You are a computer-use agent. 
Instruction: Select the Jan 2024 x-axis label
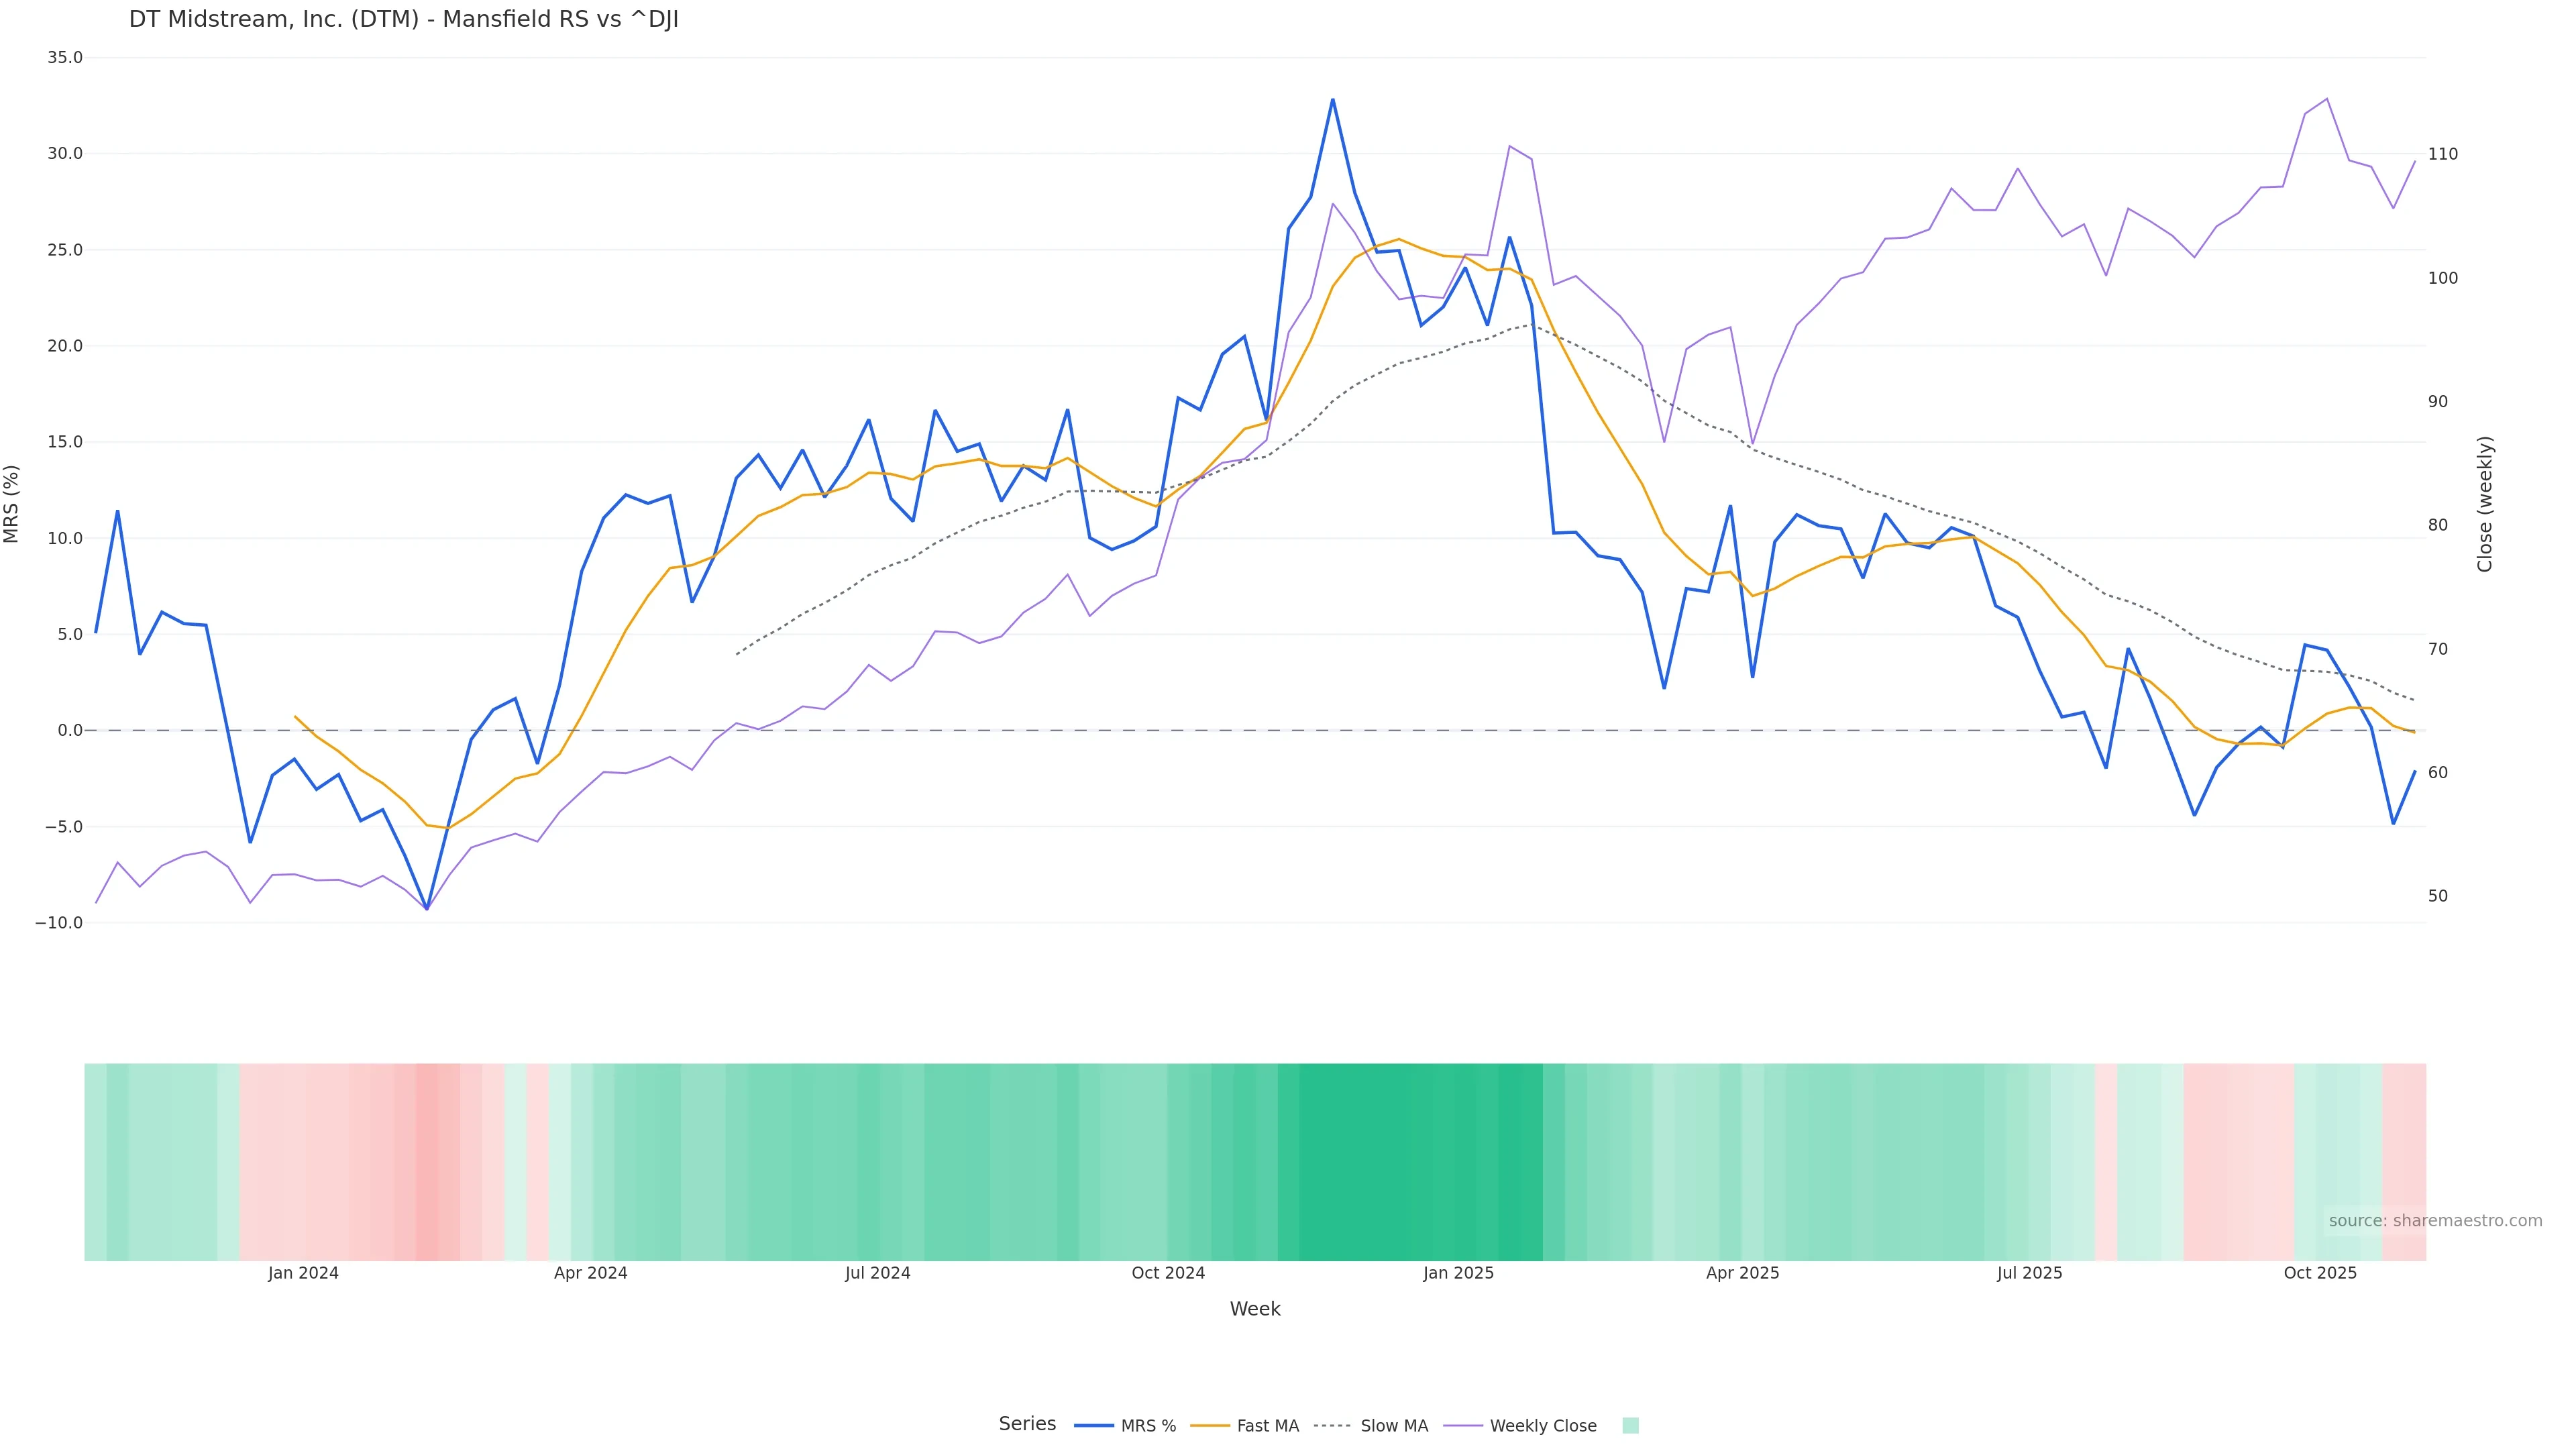(303, 1273)
